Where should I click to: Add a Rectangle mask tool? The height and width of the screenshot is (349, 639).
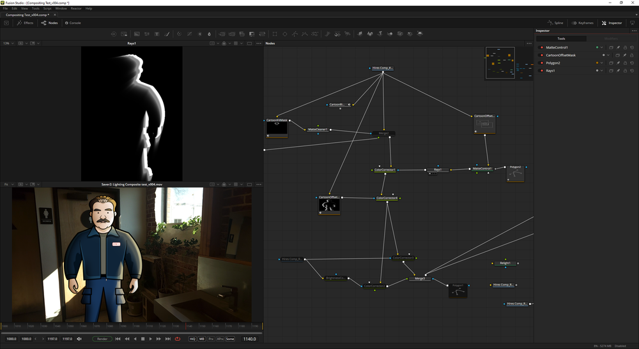(x=275, y=34)
